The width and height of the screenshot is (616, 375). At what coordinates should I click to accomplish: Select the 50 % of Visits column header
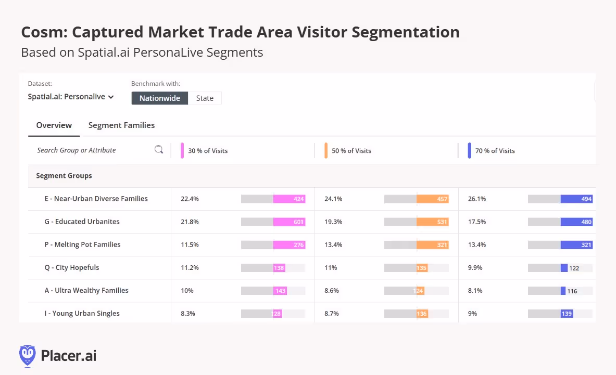(351, 151)
